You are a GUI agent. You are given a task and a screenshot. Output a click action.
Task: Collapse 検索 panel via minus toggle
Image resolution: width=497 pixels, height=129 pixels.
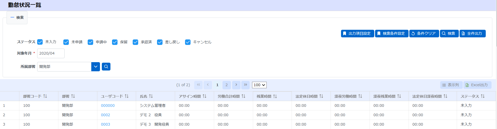coord(12,17)
